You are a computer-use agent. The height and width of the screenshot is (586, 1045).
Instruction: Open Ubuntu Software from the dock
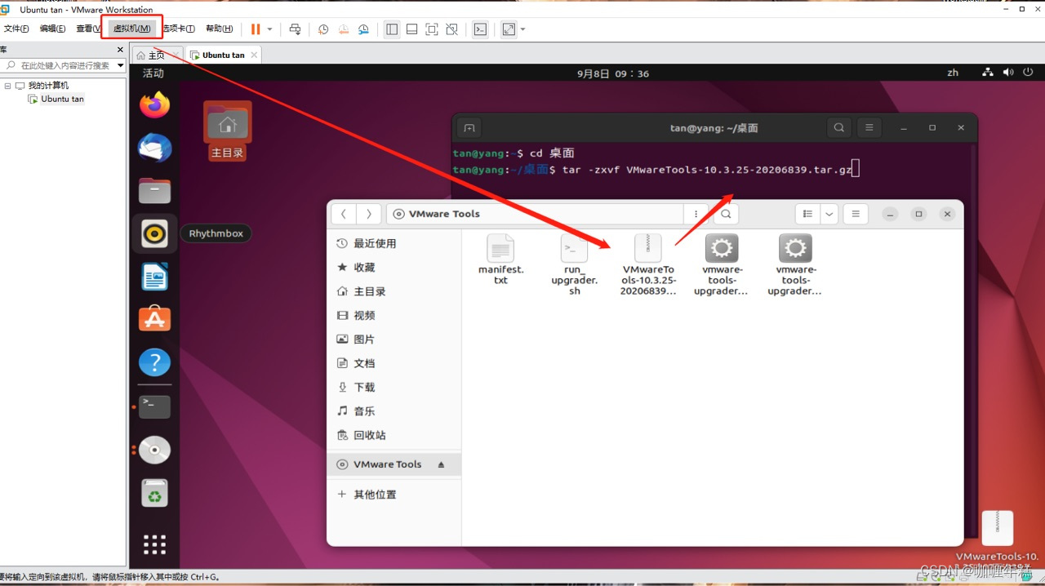(x=154, y=319)
